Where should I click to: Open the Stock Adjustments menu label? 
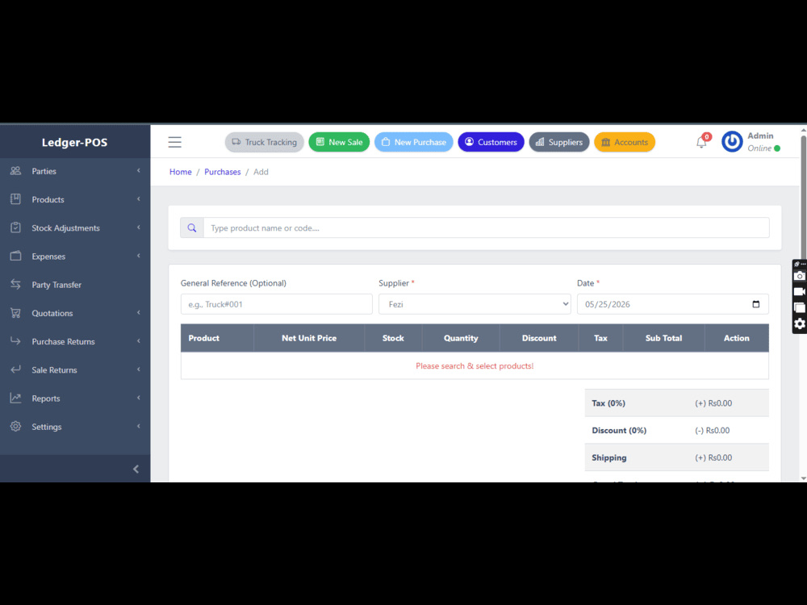point(65,228)
